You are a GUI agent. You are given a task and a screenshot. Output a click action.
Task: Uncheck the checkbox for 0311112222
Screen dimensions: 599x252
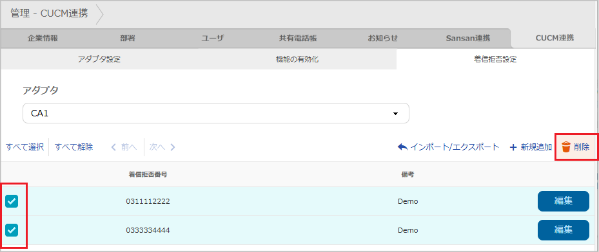[x=12, y=201]
